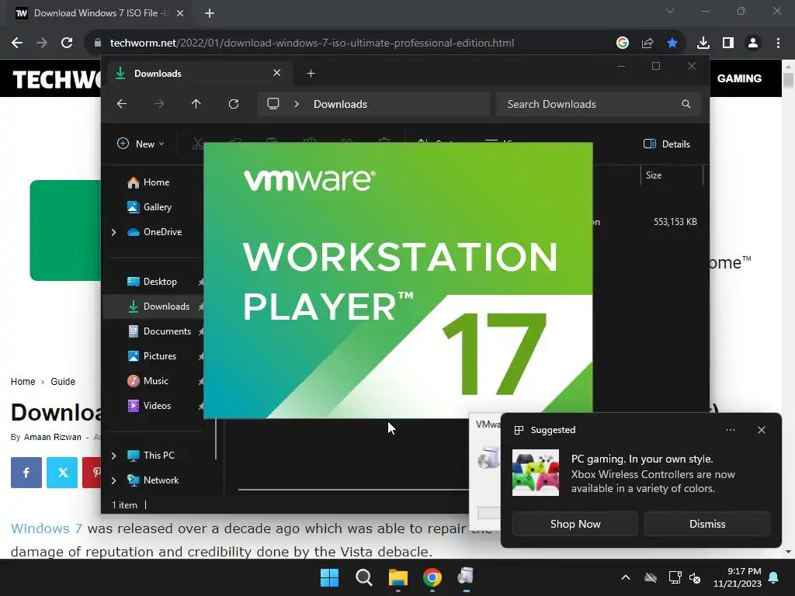Open notification options ellipsis menu
Screen dimensions: 795x596
731,430
